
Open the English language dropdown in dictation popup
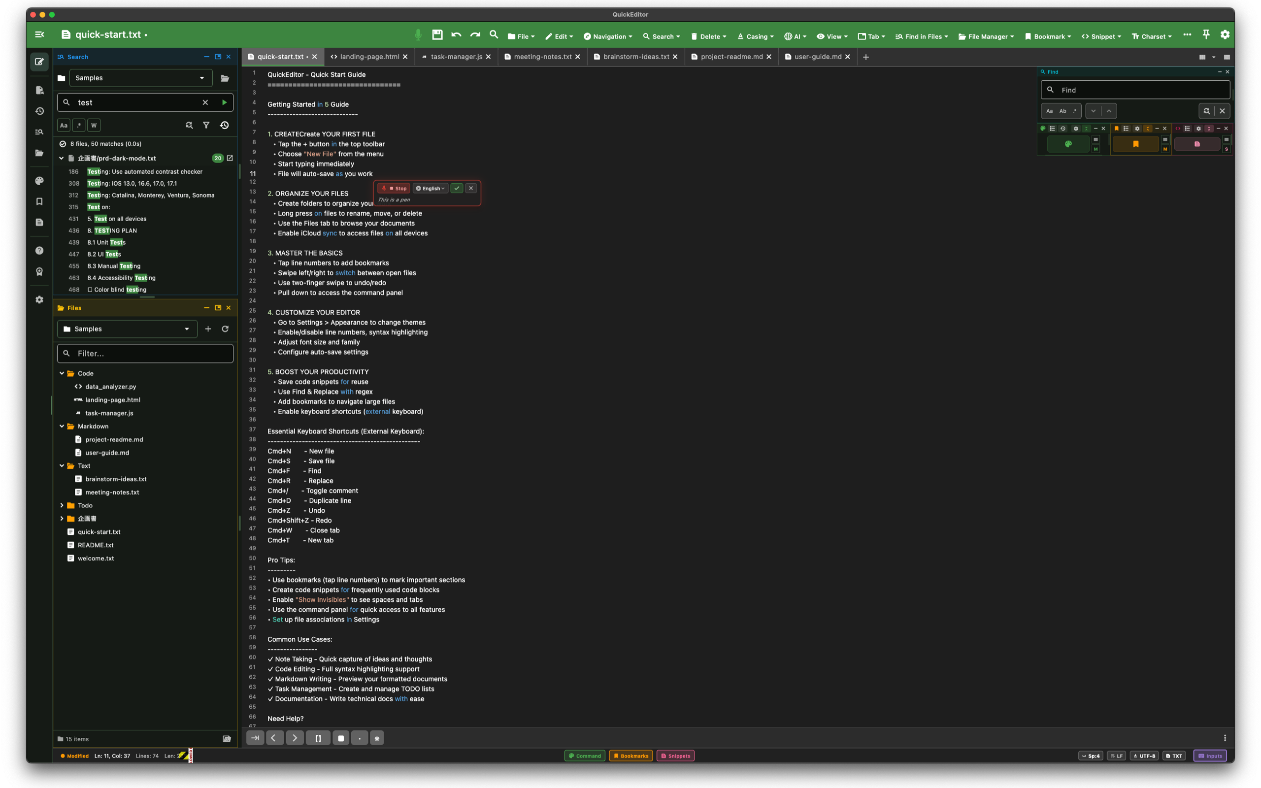click(431, 188)
